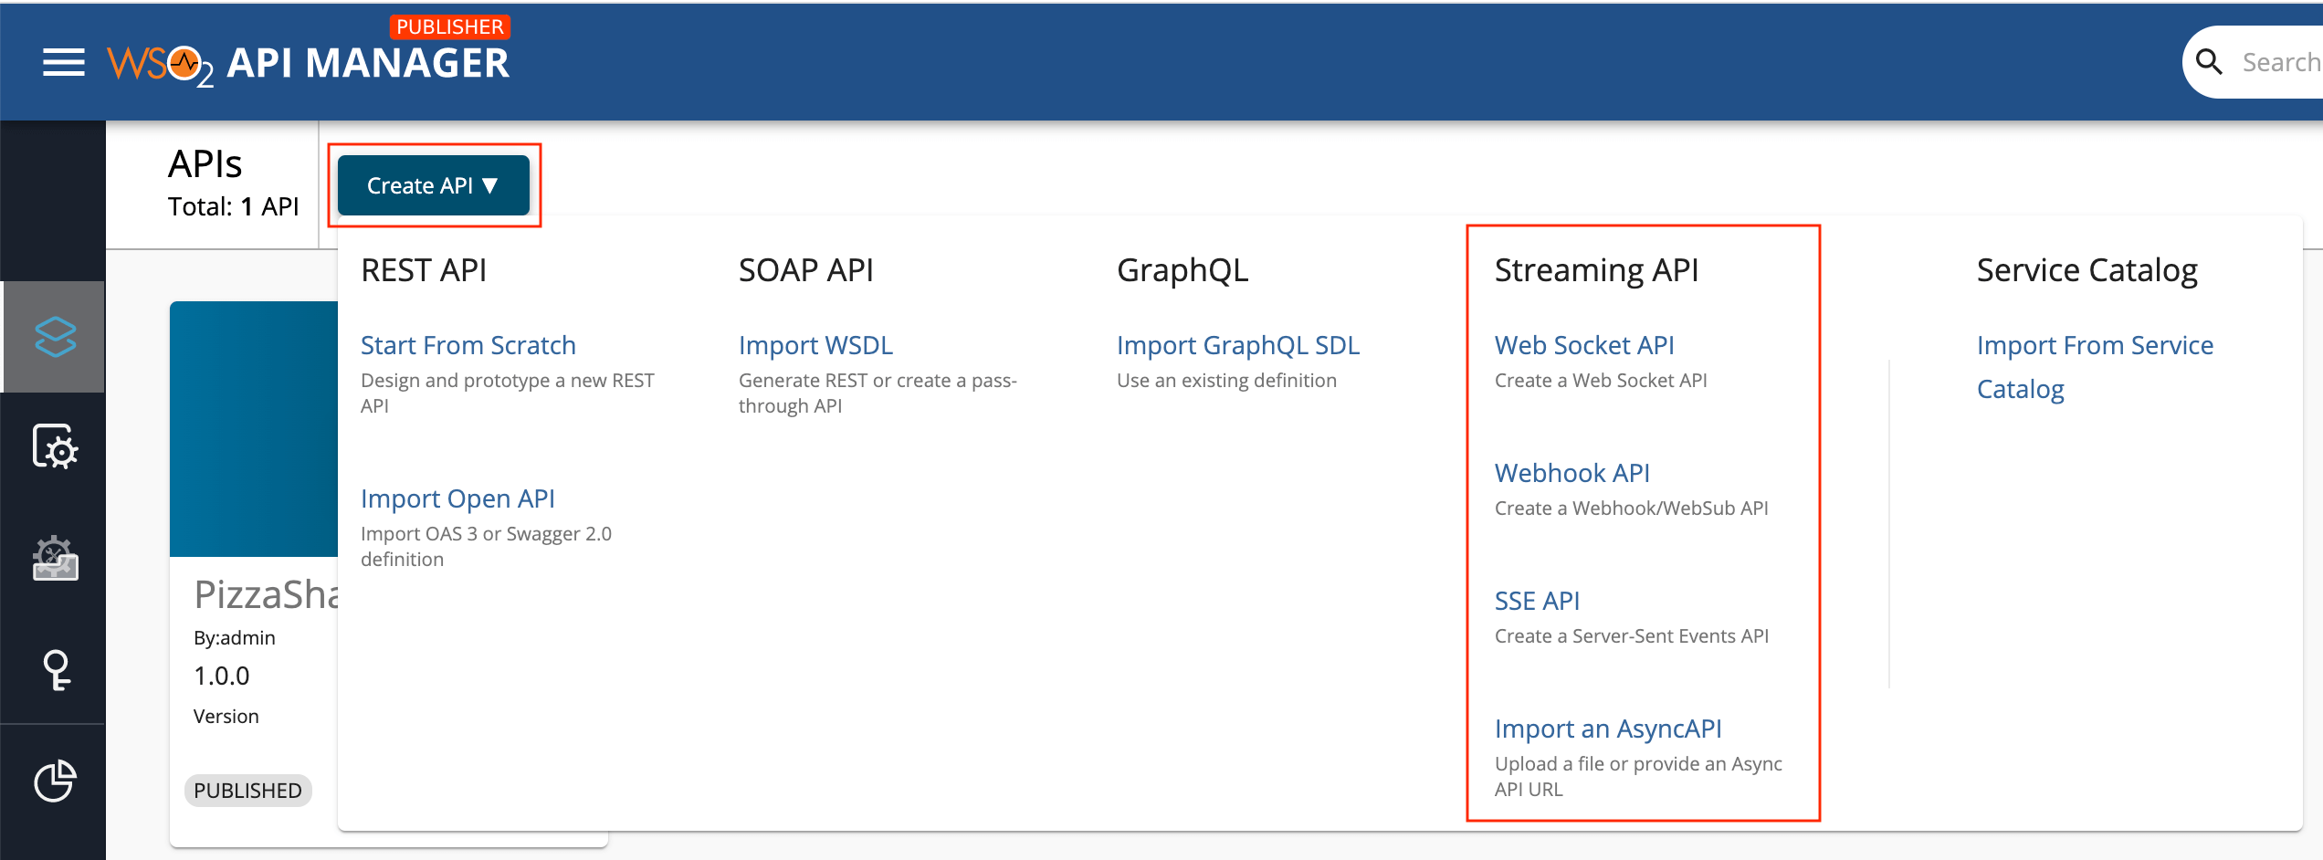Screen dimensions: 2323x860
Task: Select the tools-and-gear sidebar icon
Action: tap(54, 560)
